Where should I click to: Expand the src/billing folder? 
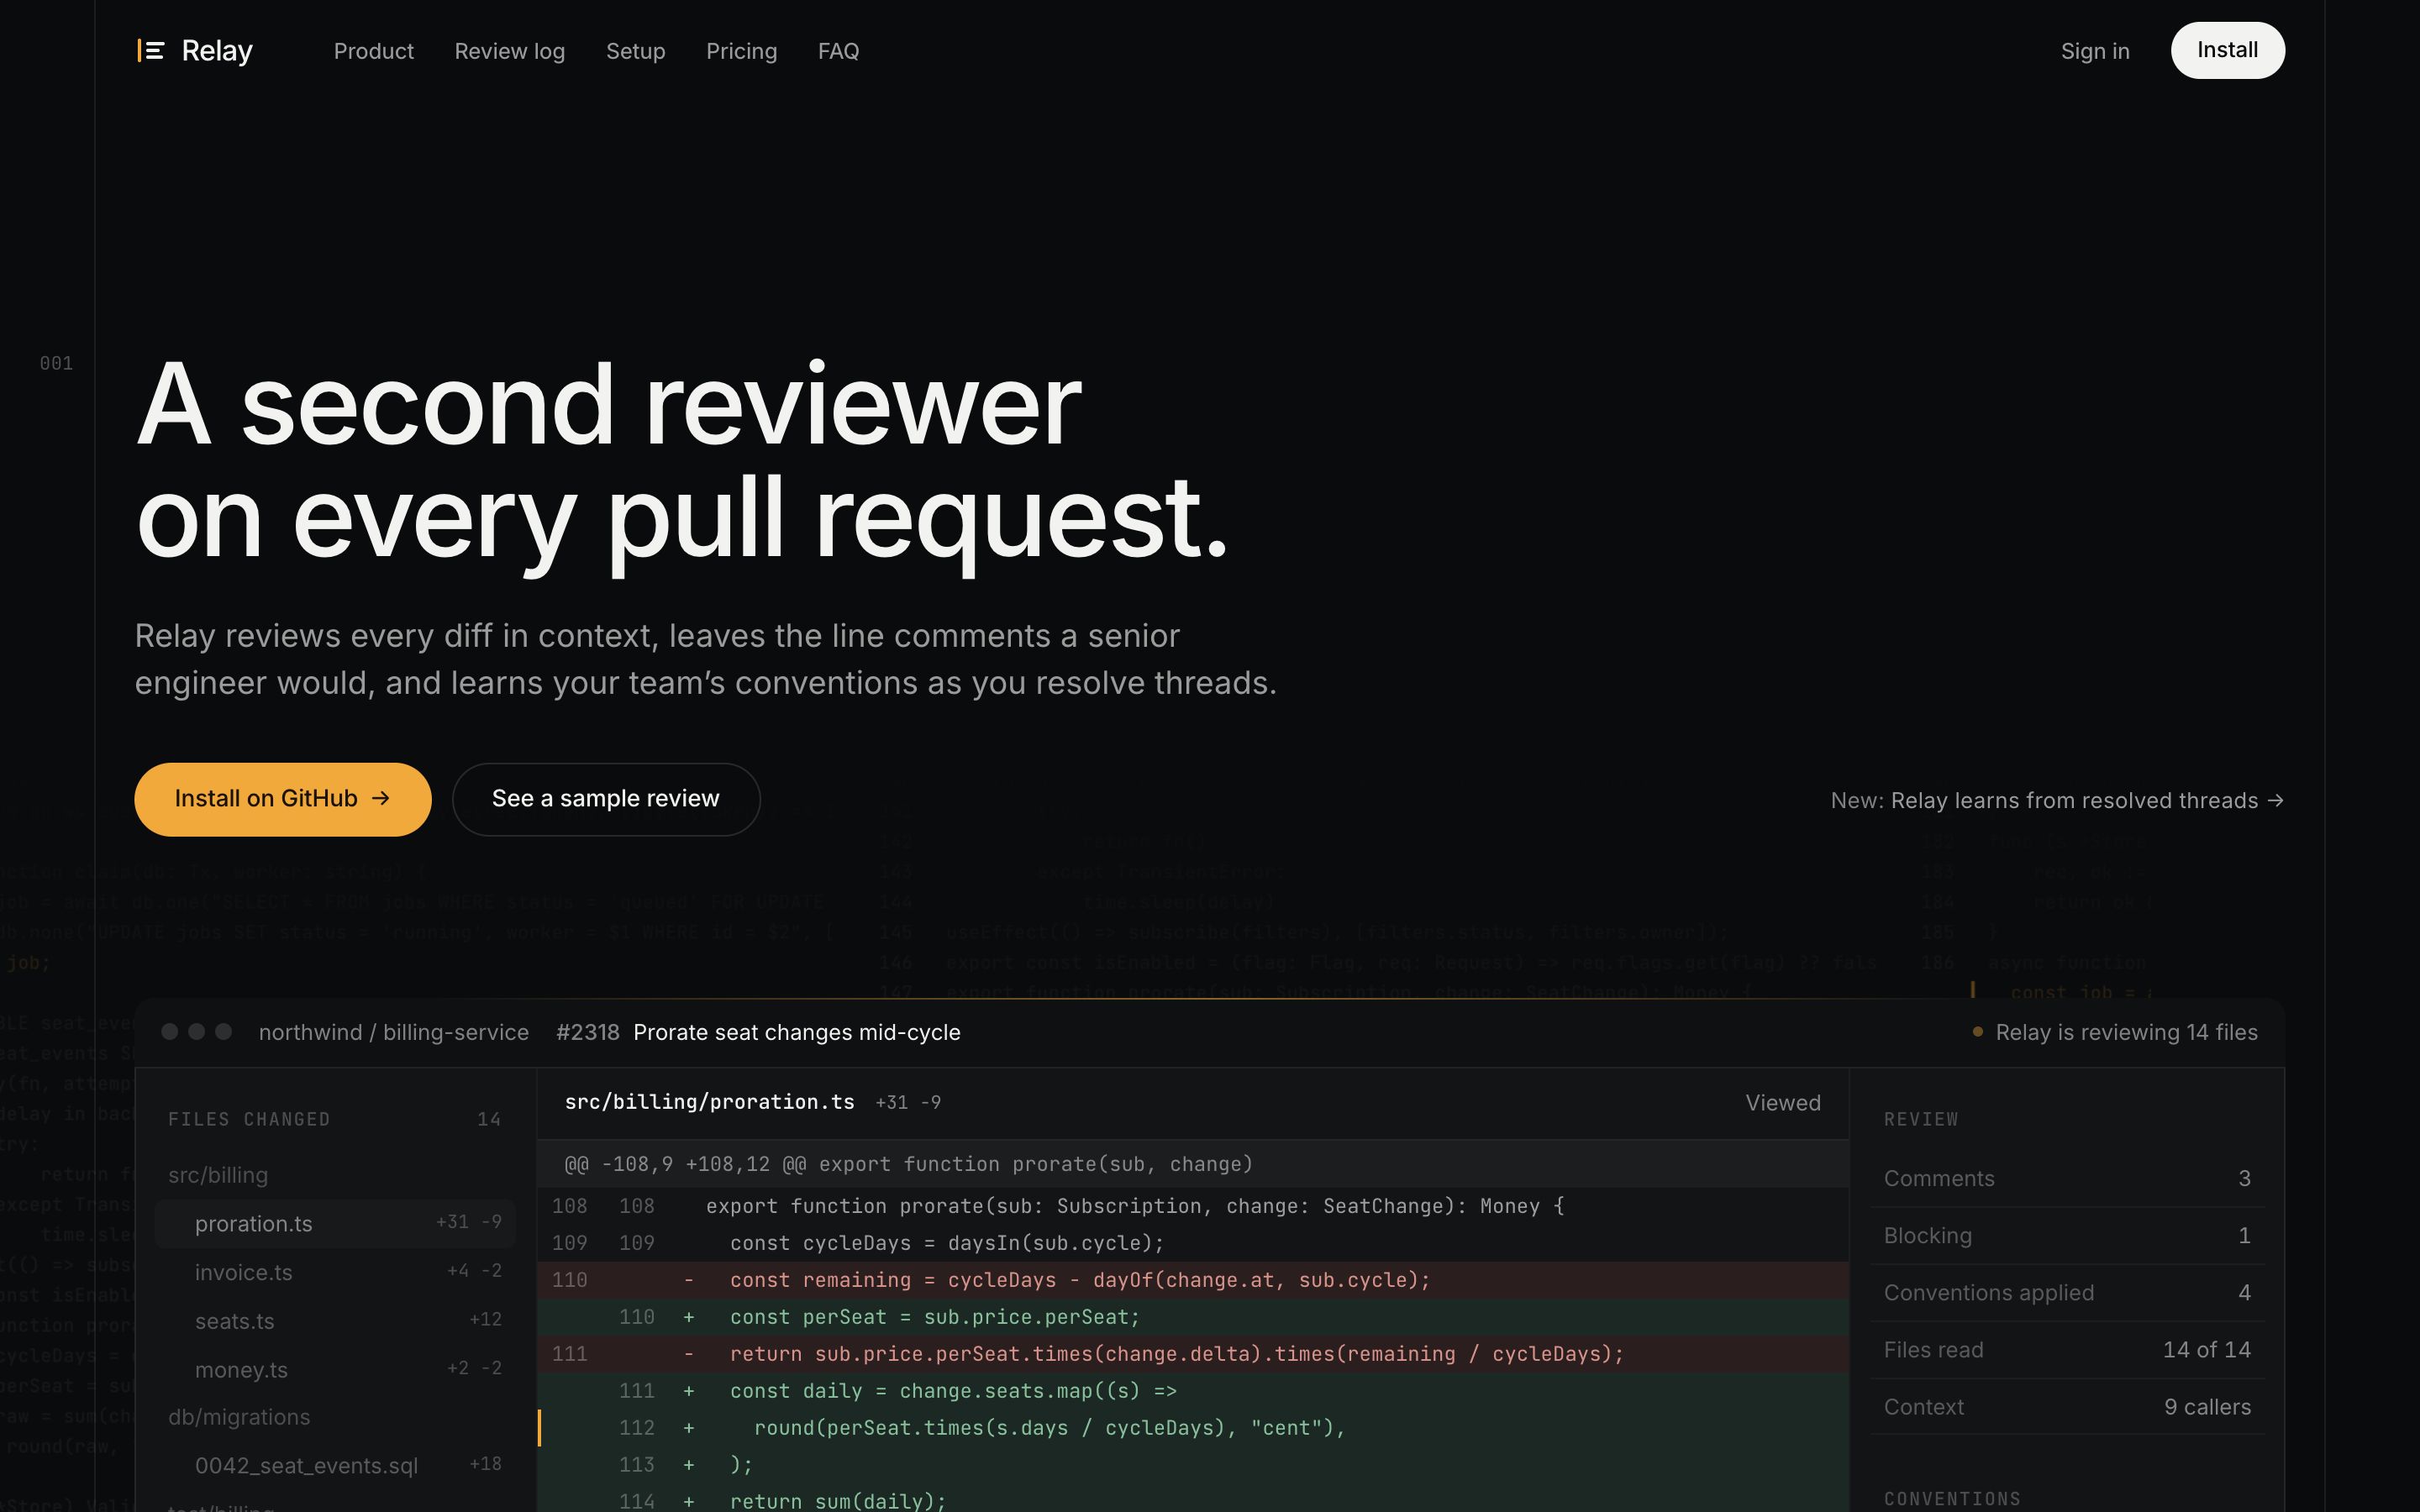[x=218, y=1175]
